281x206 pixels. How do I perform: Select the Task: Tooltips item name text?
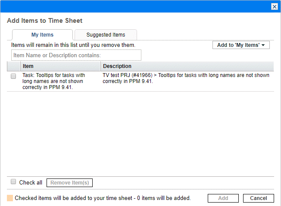54,81
